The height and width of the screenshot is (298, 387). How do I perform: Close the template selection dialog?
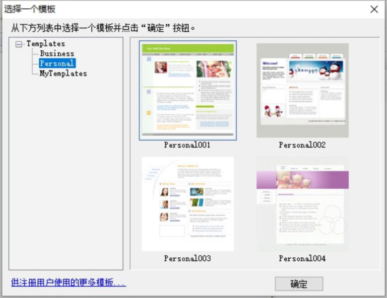point(374,9)
